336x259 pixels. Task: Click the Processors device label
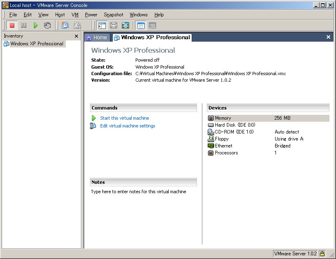click(226, 153)
